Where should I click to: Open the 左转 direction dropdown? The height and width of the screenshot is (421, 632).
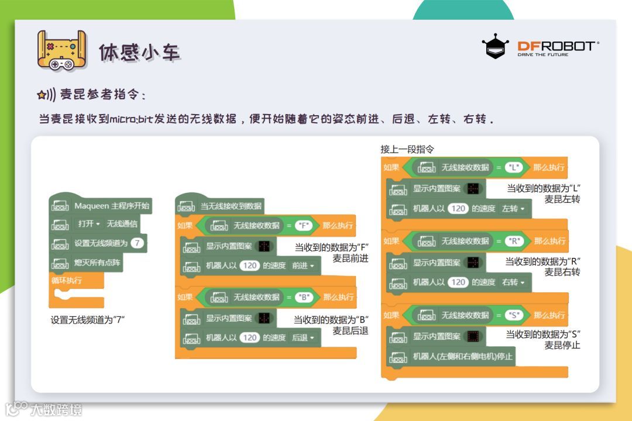tap(513, 209)
